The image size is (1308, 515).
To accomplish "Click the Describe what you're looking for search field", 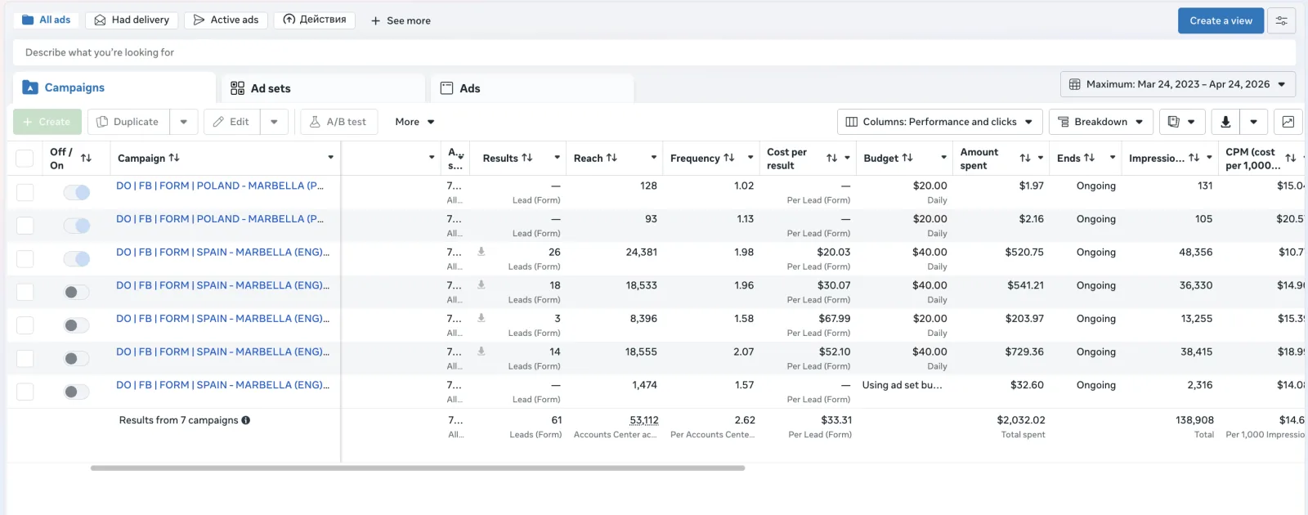I will tap(654, 52).
